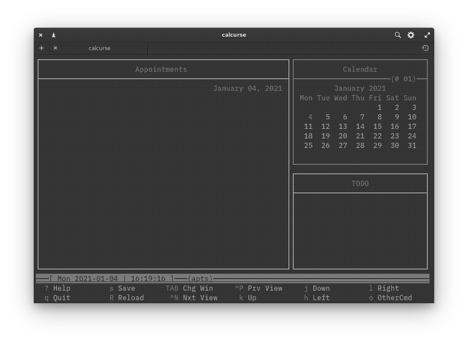Select day 8 in the calendar
This screenshot has height=343, width=468.
click(379, 117)
